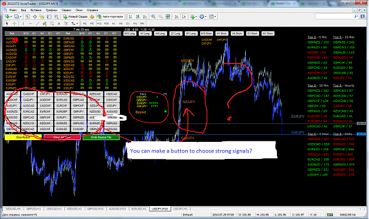Select the text tool marked A

pos(59,24)
